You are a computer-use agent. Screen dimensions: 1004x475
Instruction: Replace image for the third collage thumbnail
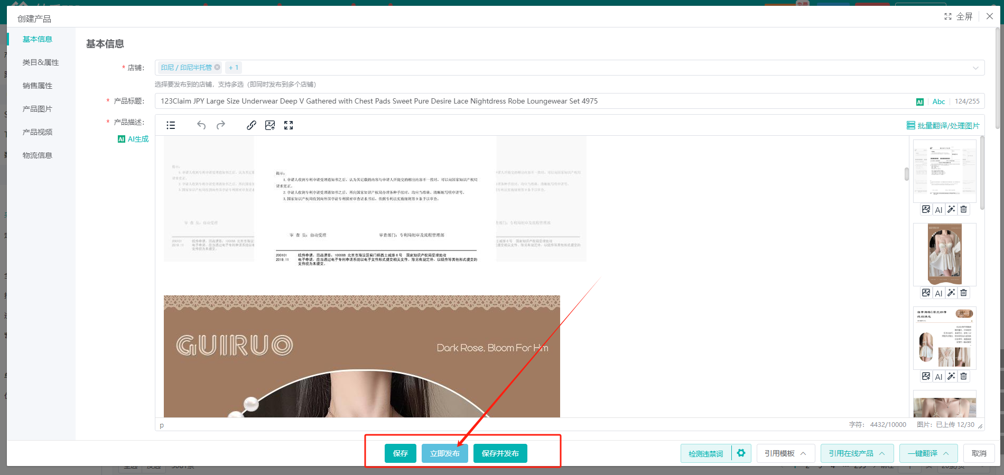[926, 376]
